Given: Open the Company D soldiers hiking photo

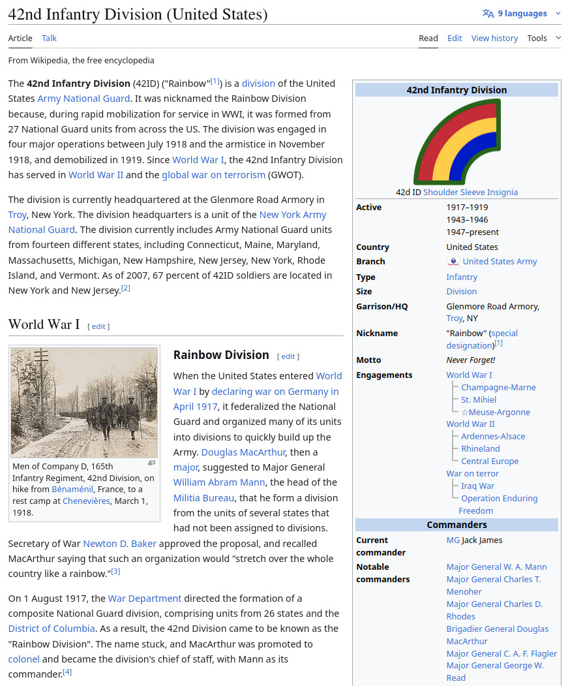Looking at the screenshot, I should [84, 403].
